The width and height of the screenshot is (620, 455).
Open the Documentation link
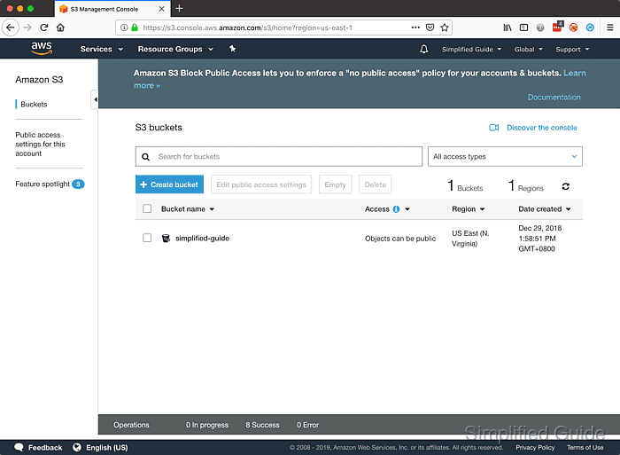point(554,98)
